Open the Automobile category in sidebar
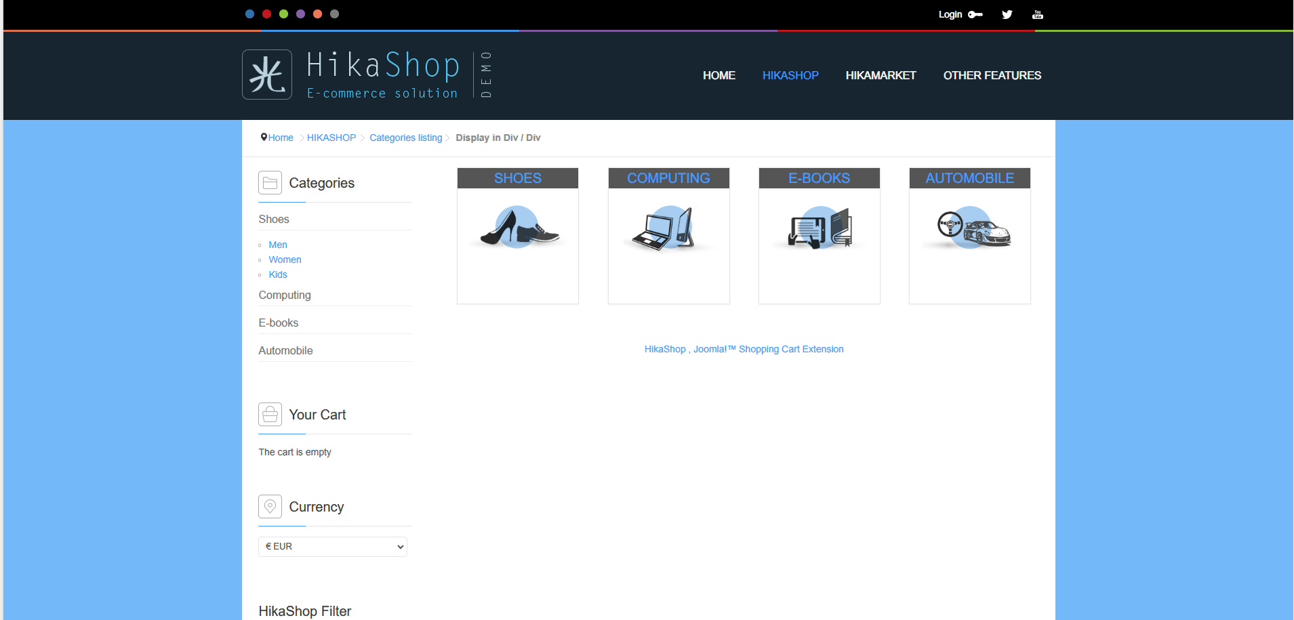Screen dimensions: 1294x620 point(285,350)
